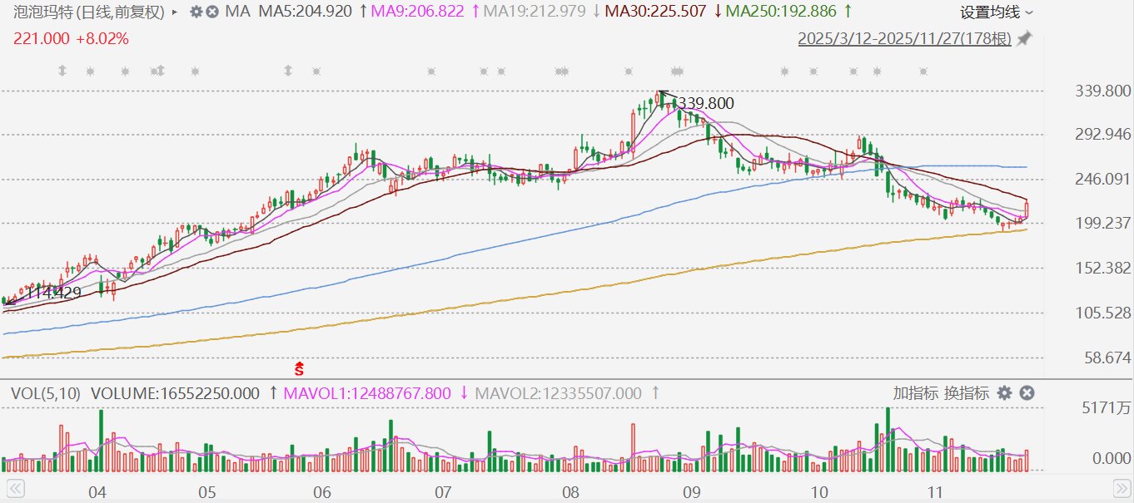This screenshot has height=503, width=1134.
Task: Toggle the MA250 moving average label
Action: coord(780,12)
